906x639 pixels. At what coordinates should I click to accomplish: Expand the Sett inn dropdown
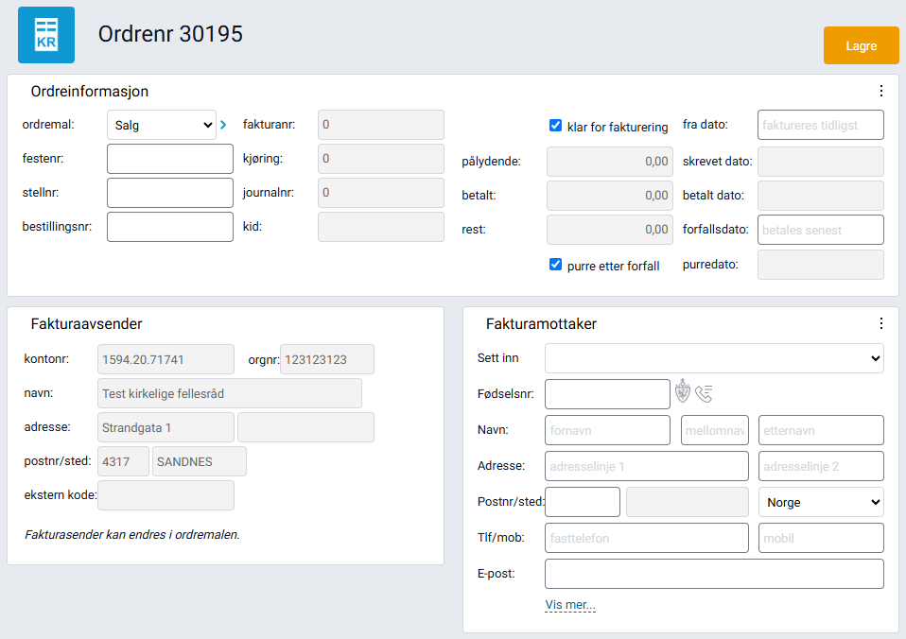click(x=714, y=358)
